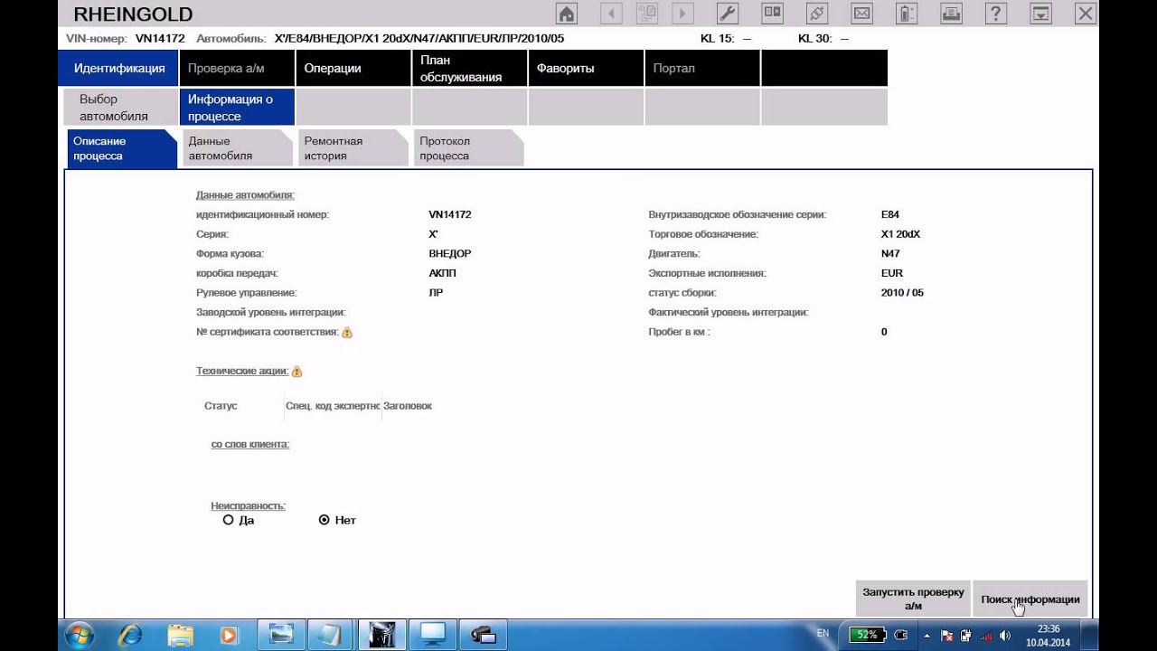Screen dimensions: 1157x651
Task: Open the Фавориты tab
Action: [586, 68]
